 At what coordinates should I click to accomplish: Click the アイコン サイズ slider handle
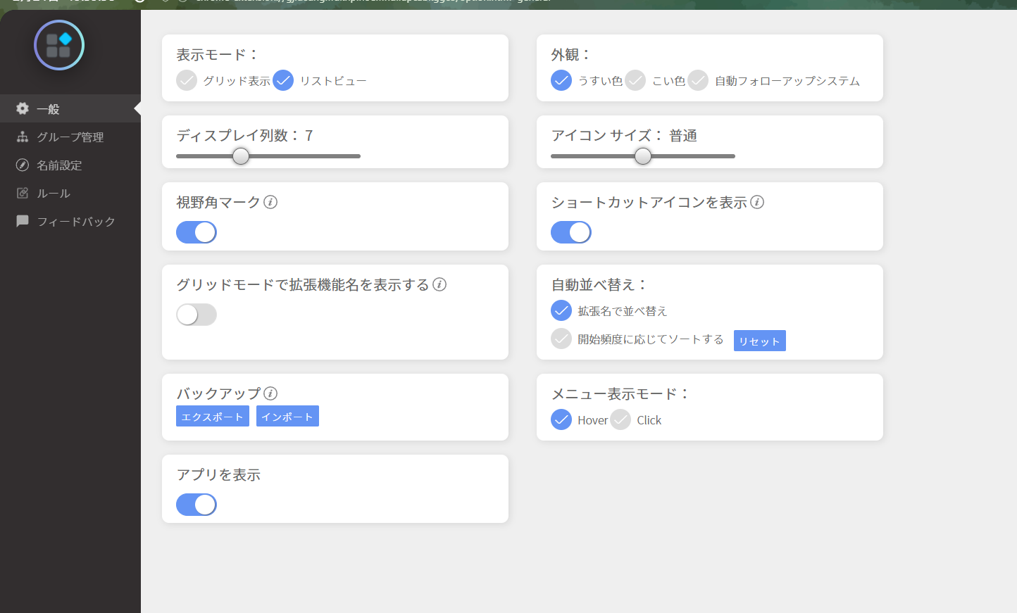pos(643,156)
